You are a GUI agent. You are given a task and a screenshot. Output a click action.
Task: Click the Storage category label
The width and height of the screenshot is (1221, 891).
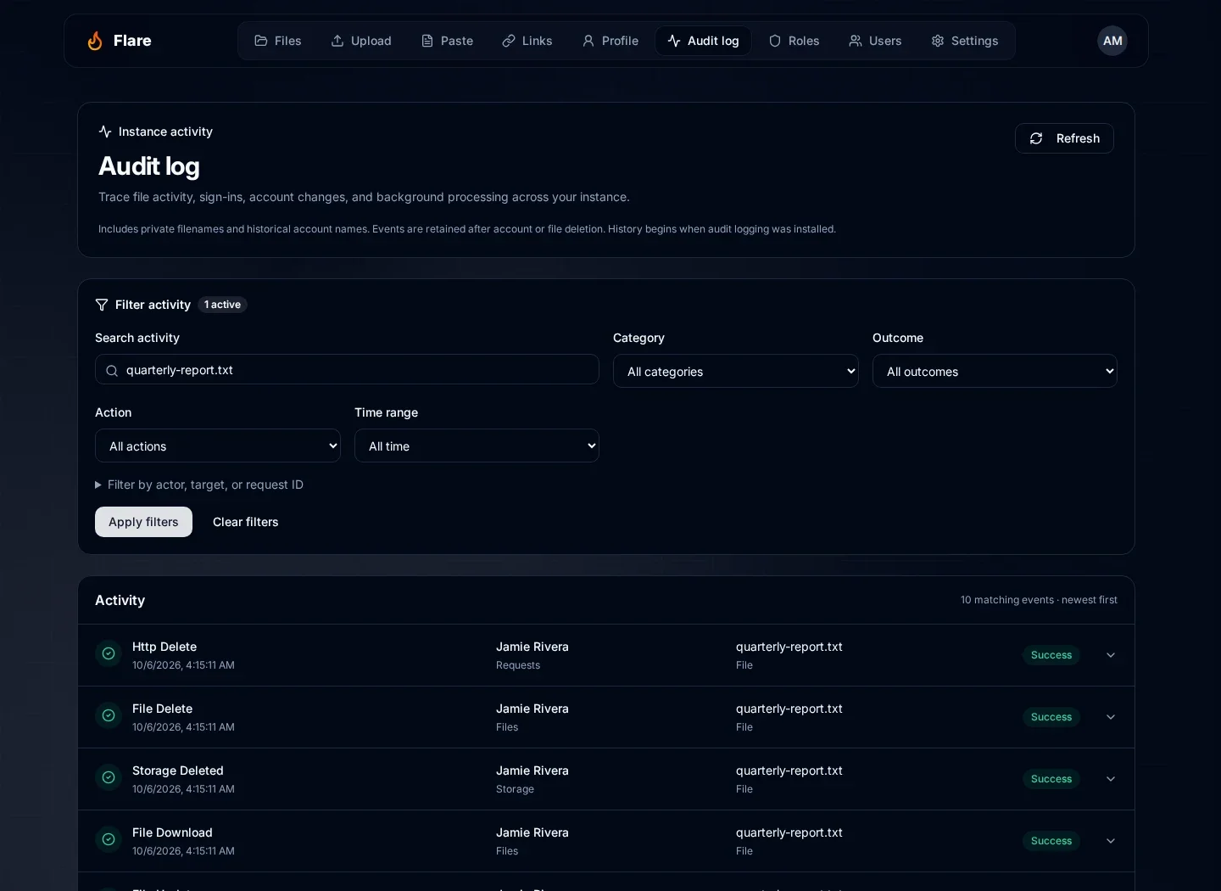point(515,789)
